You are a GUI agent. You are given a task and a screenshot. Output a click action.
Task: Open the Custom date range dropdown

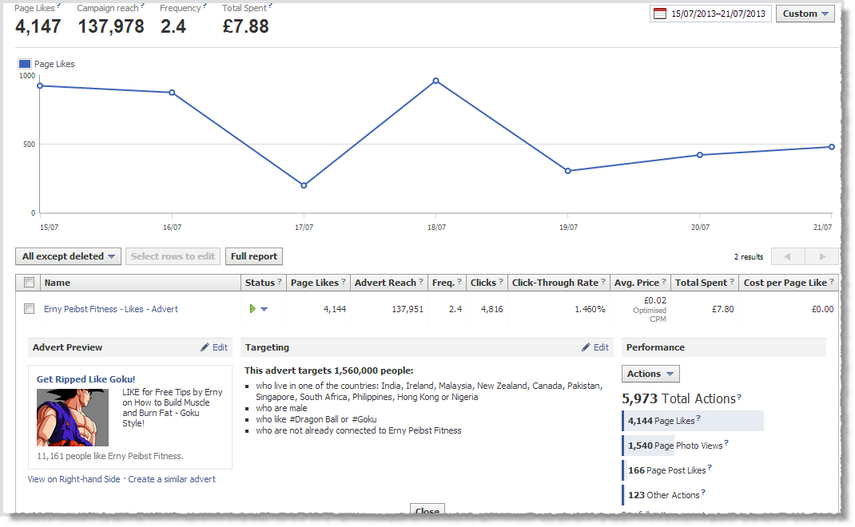(805, 14)
